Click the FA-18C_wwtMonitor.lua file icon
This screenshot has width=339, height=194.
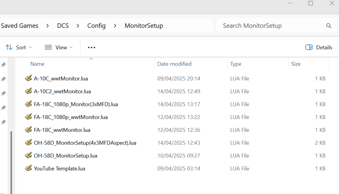click(28, 130)
